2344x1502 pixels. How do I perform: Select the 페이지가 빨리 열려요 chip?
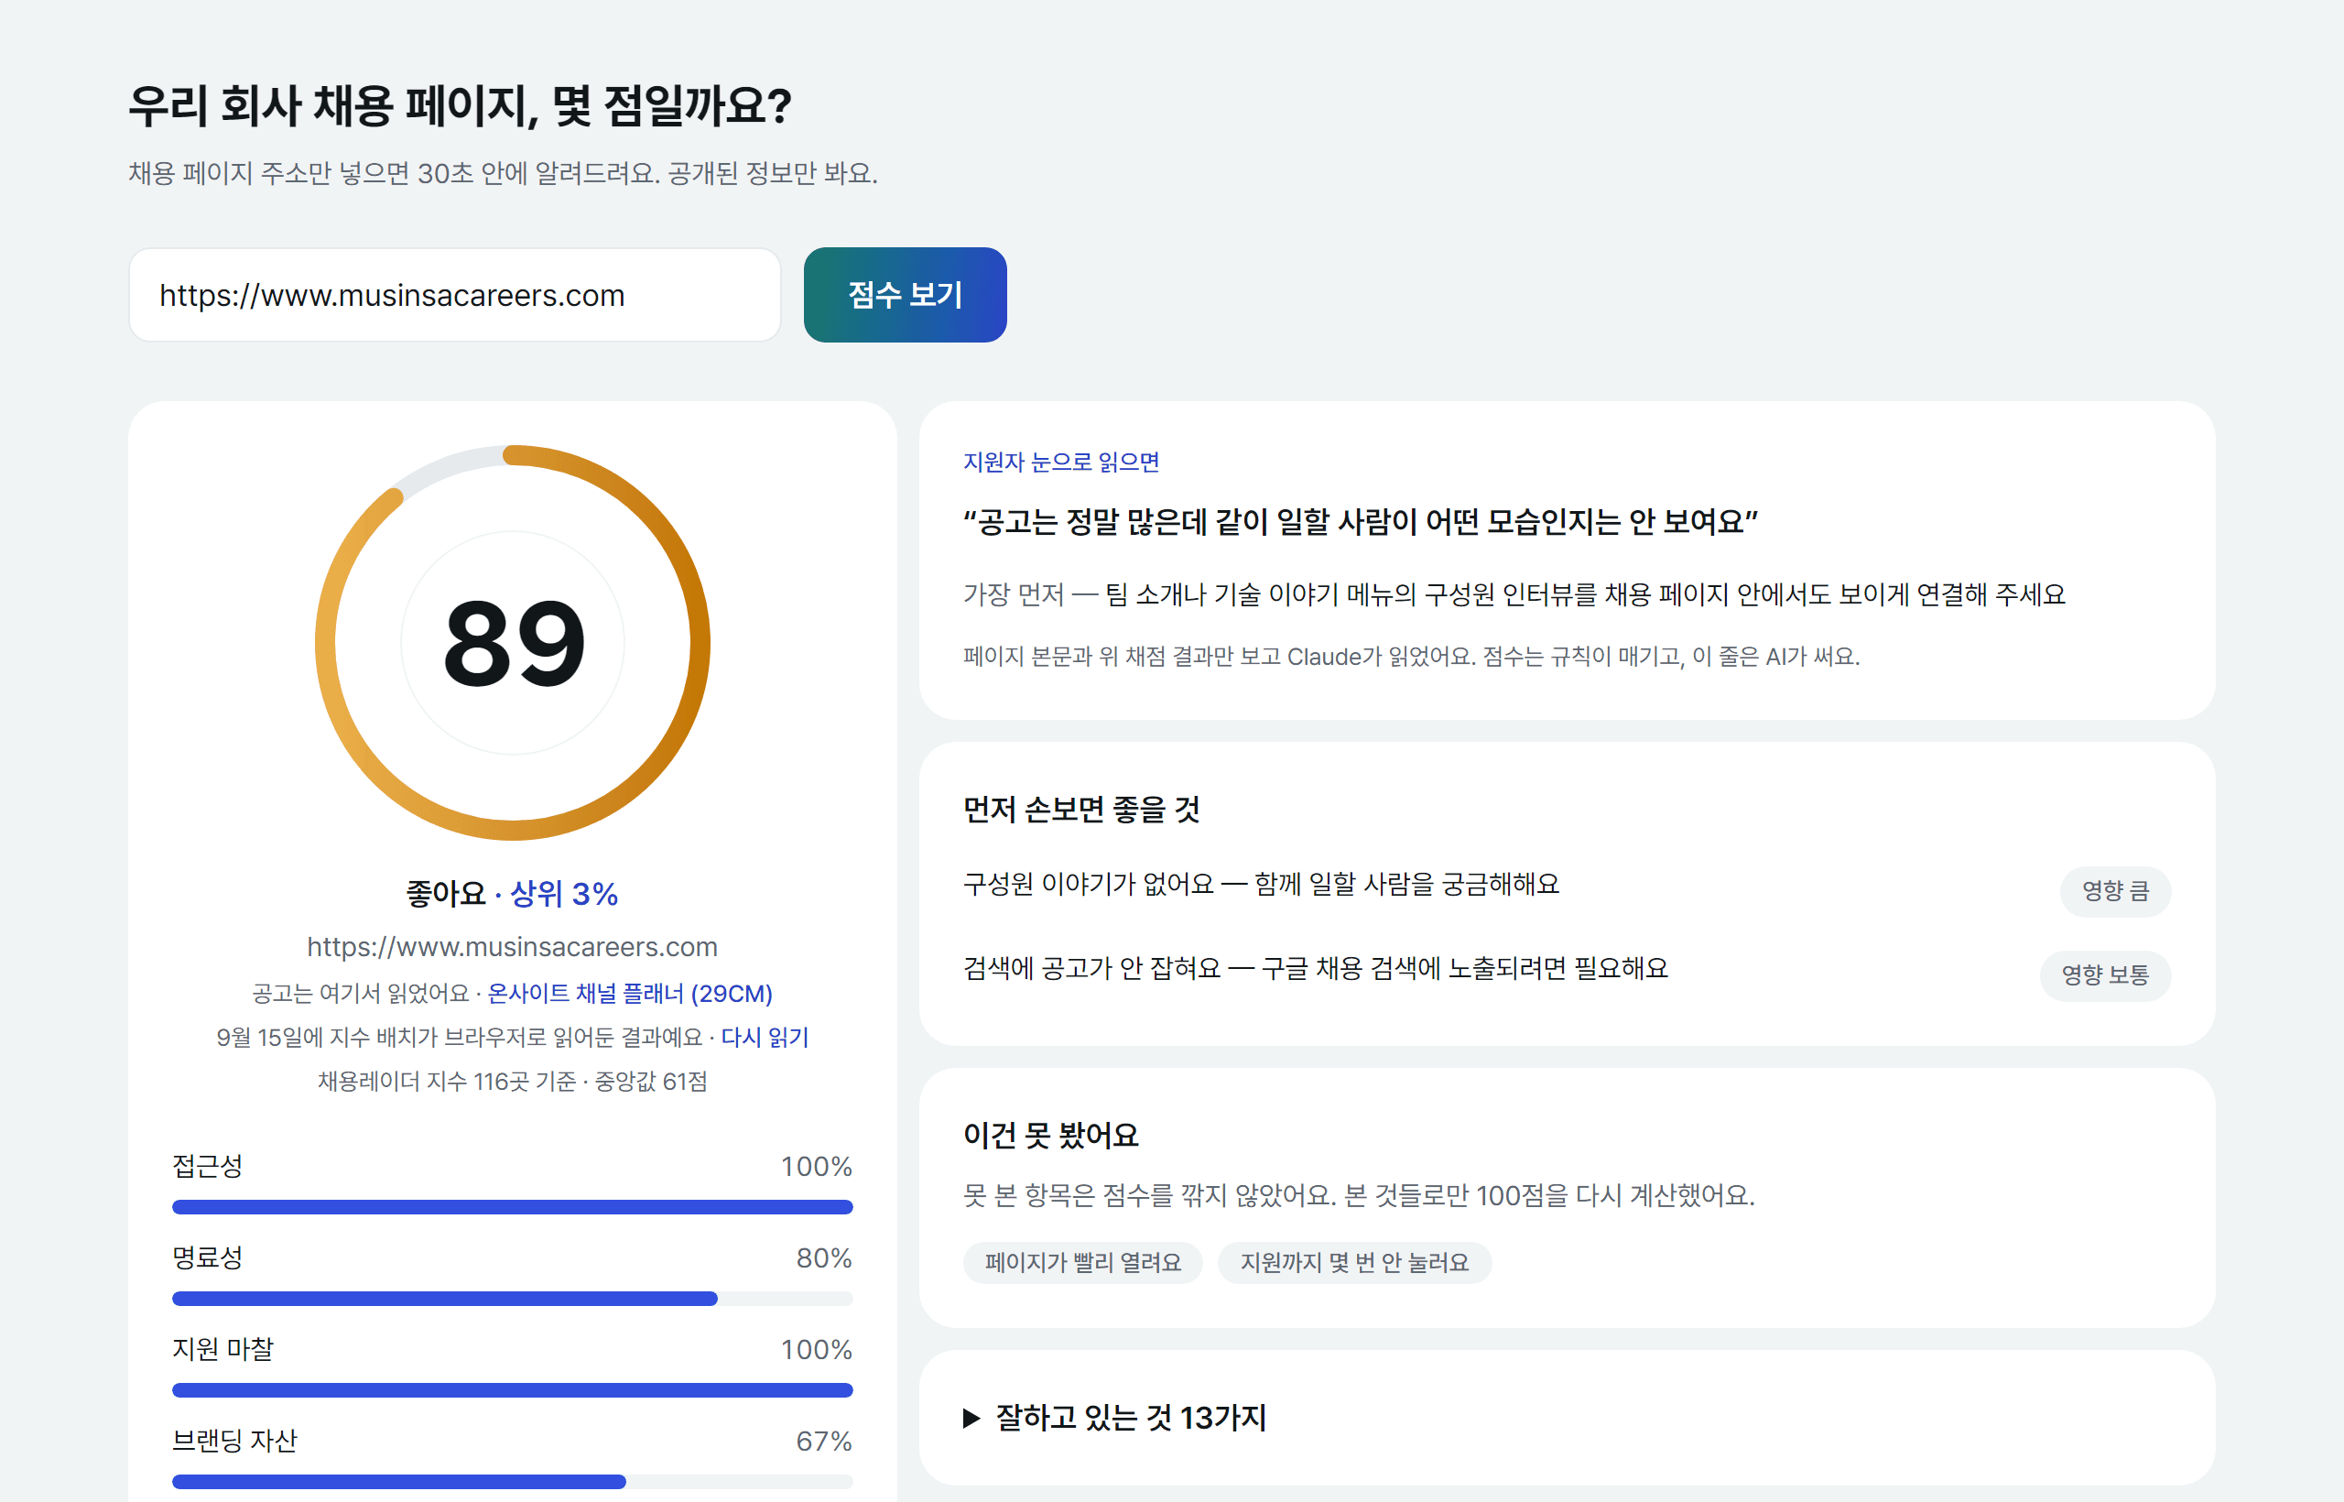click(x=1082, y=1263)
